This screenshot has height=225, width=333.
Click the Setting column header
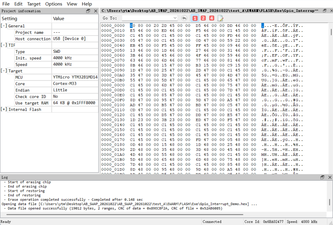coord(26,18)
